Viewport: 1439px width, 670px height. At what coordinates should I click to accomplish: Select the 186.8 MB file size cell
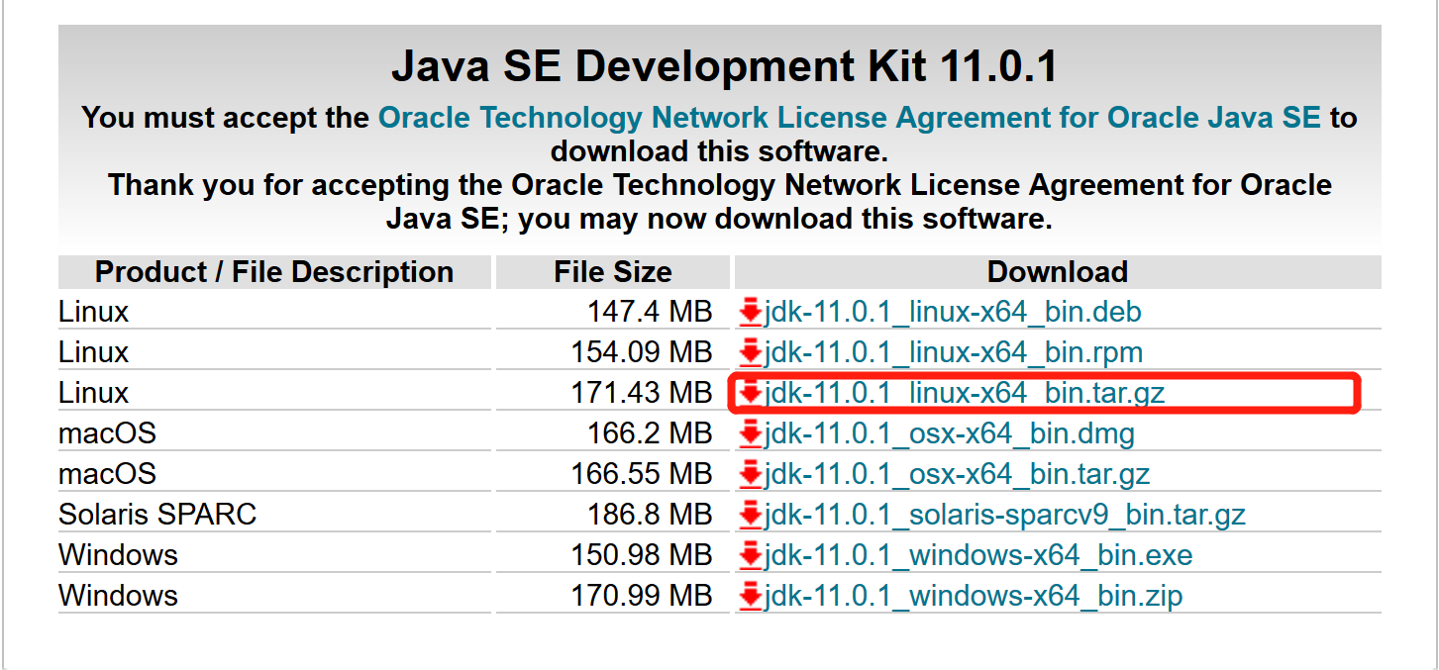tap(613, 516)
